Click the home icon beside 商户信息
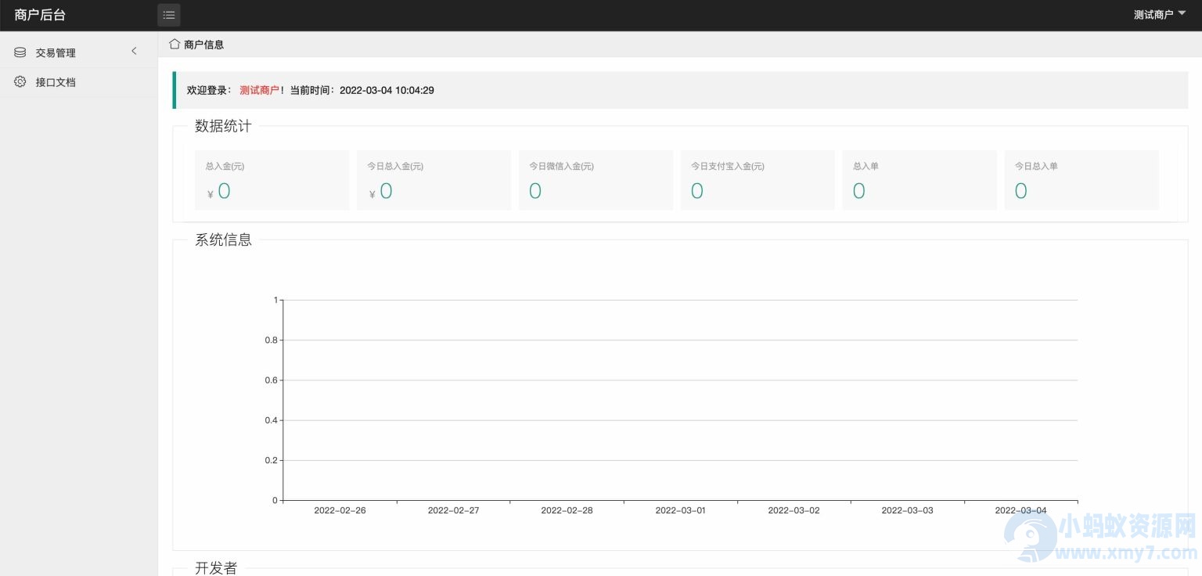 175,44
